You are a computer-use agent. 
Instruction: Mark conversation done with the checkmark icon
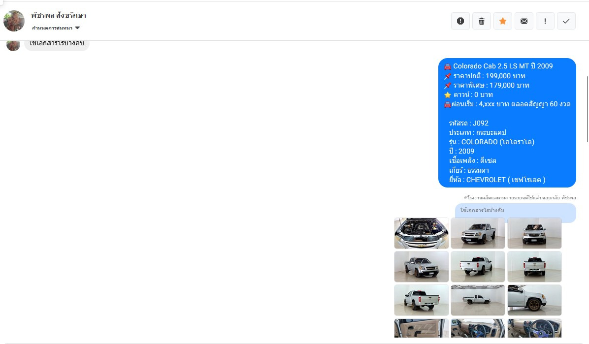tap(566, 21)
